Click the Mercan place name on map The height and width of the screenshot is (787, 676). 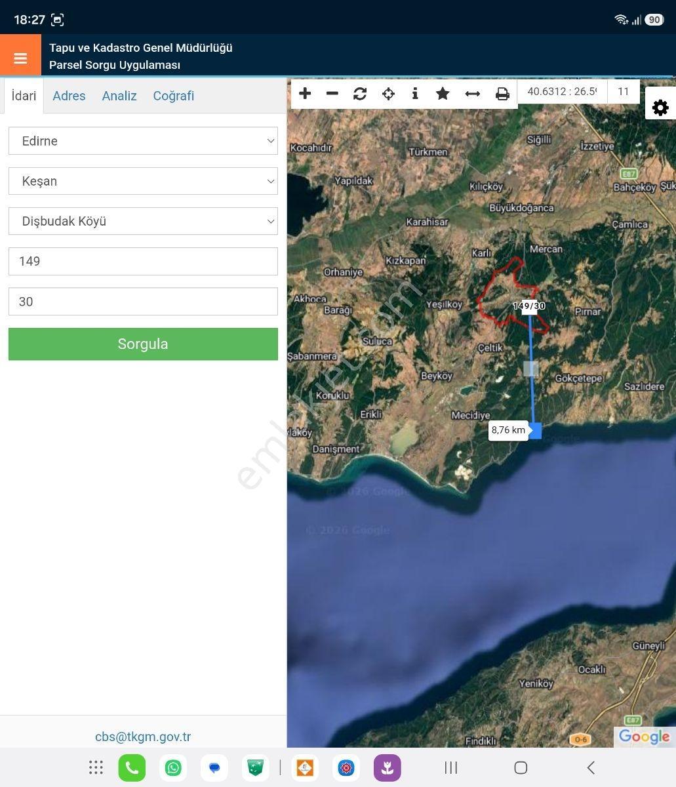pyautogui.click(x=546, y=249)
